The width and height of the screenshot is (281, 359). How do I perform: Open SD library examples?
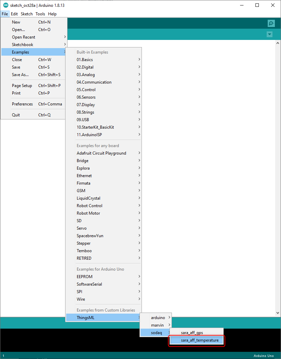point(103,221)
